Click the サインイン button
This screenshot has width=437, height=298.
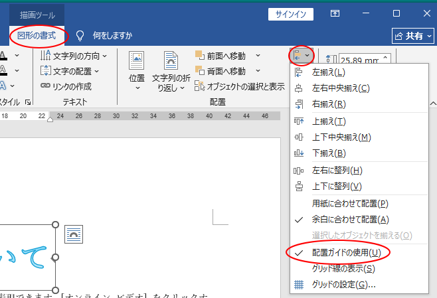click(291, 14)
